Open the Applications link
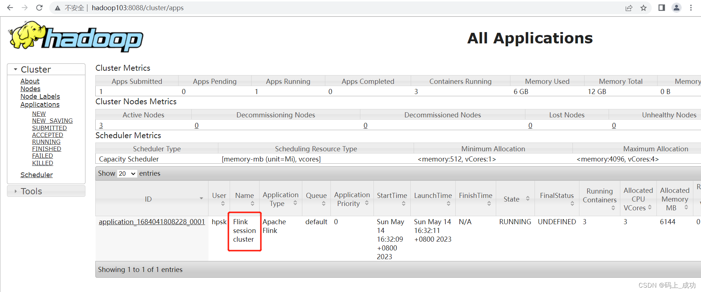 40,104
